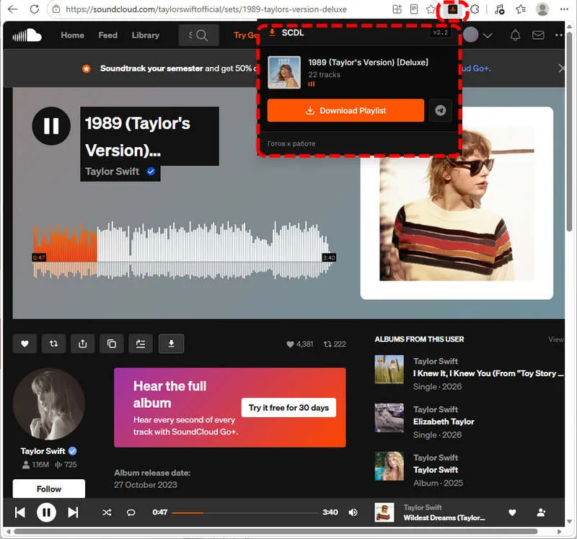The image size is (577, 539).
Task: Click Try it free for 30 days
Action: [x=288, y=407]
